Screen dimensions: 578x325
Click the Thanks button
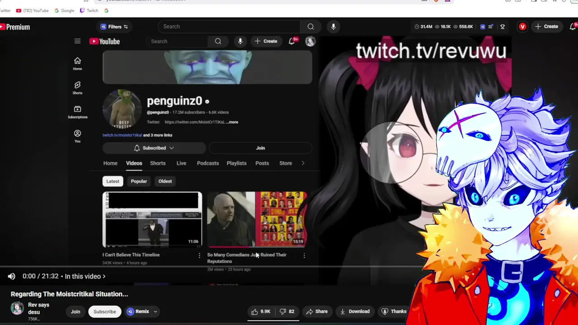394,311
